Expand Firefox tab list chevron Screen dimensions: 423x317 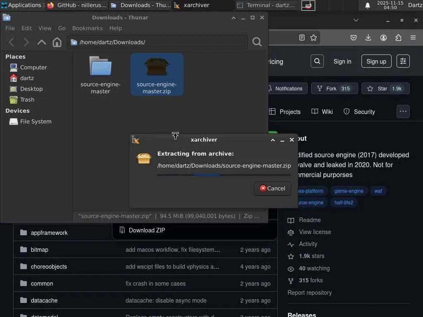[x=356, y=20]
